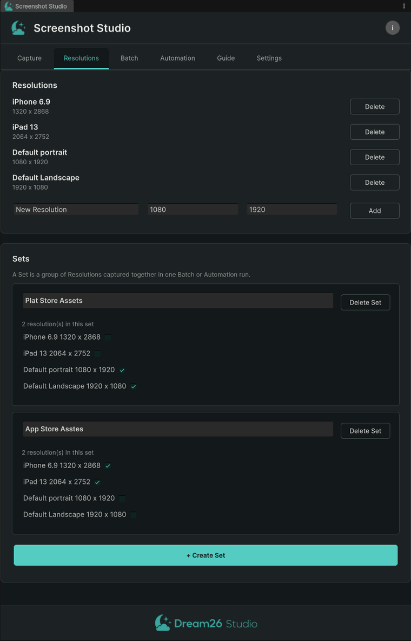Delete the App Store Asstes set
This screenshot has height=641, width=411.
pyautogui.click(x=365, y=431)
